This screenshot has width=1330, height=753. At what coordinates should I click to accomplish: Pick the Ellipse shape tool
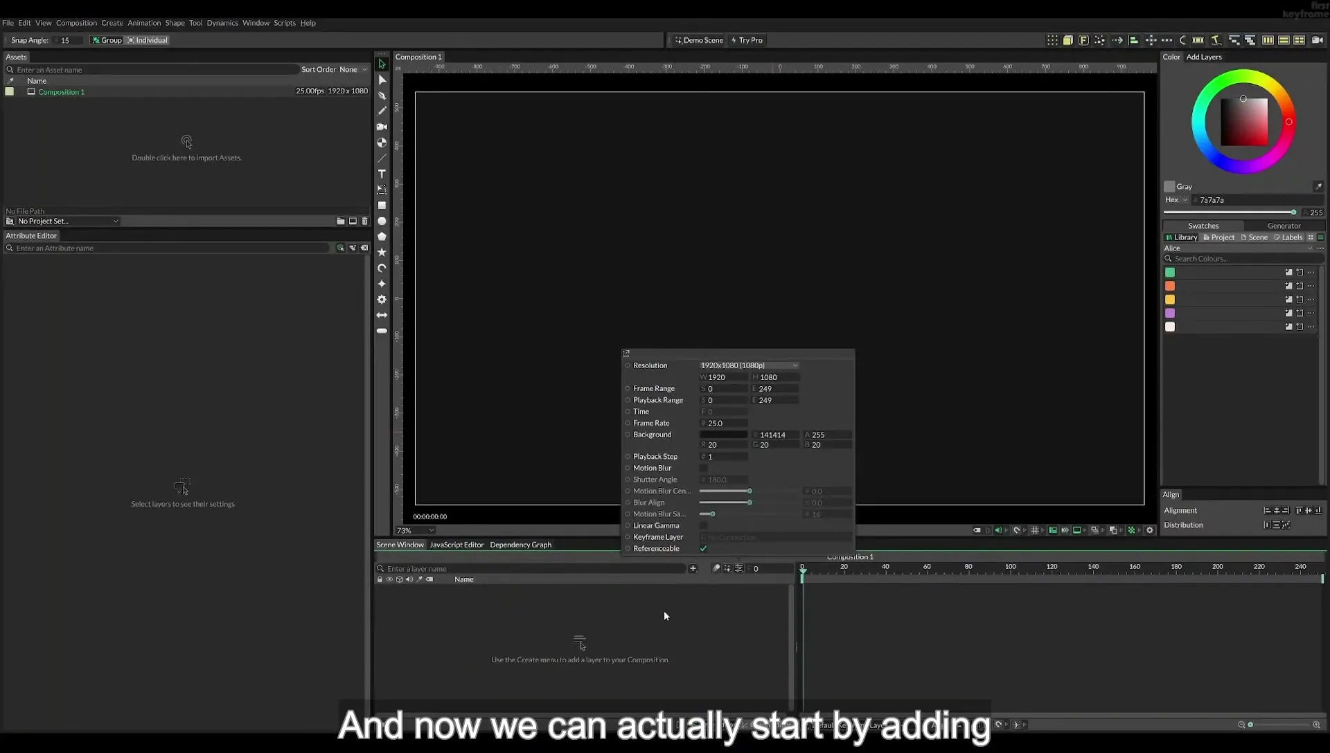[382, 221]
